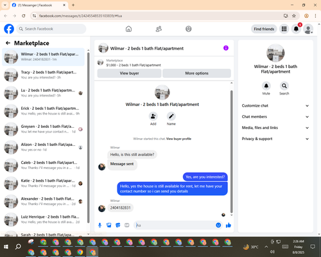Click the Find friends button
This screenshot has width=321, height=257.
tap(264, 29)
